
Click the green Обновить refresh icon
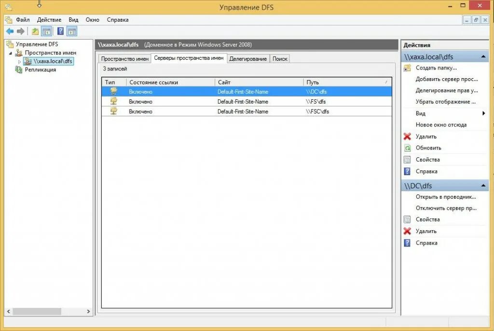408,148
